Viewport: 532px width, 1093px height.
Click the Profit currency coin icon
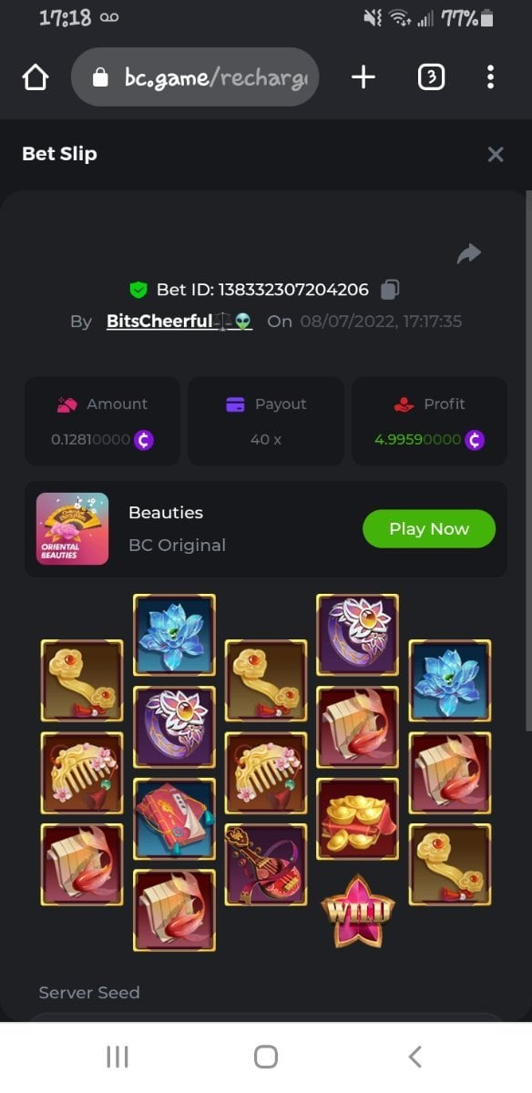(475, 439)
